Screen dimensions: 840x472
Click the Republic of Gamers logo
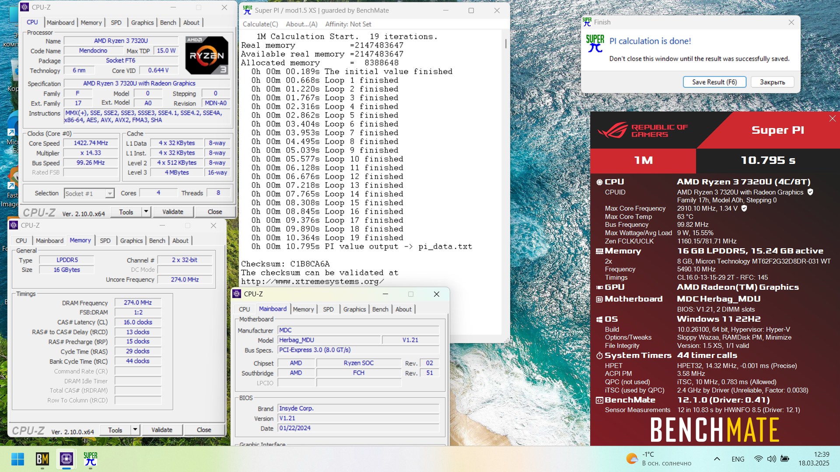pyautogui.click(x=642, y=130)
